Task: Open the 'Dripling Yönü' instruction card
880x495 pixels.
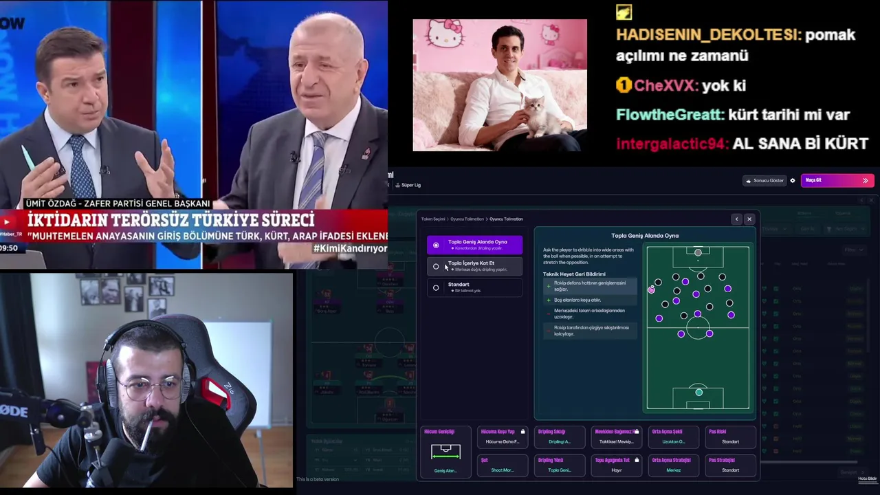Action: [560, 465]
